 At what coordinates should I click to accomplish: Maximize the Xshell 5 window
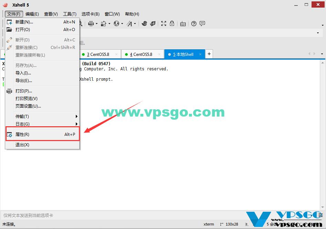coord(306,4)
